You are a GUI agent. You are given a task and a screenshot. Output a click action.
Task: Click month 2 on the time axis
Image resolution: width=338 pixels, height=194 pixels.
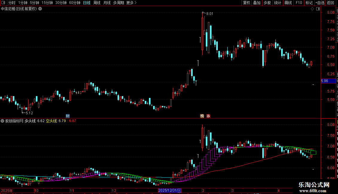(203, 190)
